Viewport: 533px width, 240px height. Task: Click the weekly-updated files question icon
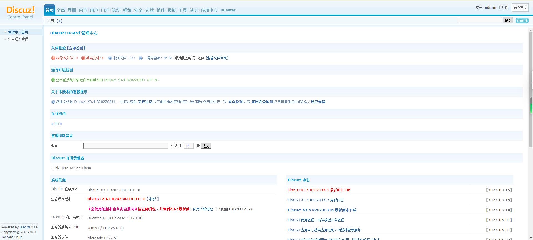click(141, 58)
